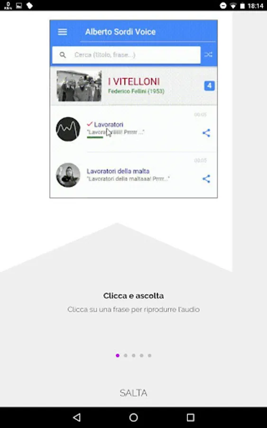The image size is (267, 428).
Task: Open the hamburger menu in Alberto Sordi Voice
Action: [x=62, y=32]
